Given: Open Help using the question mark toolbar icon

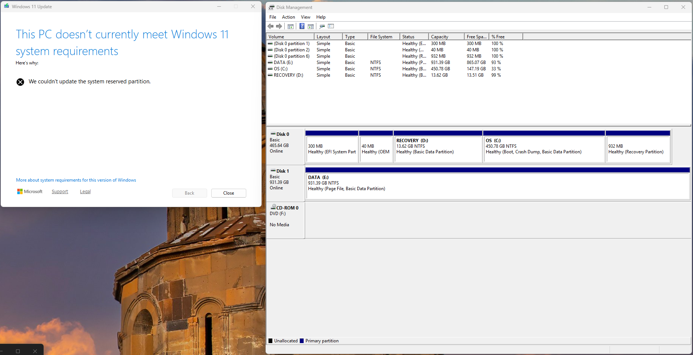Looking at the screenshot, I should [x=302, y=26].
